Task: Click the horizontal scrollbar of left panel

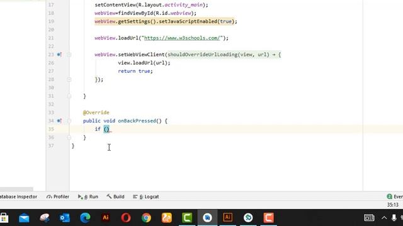Action: pos(16,189)
